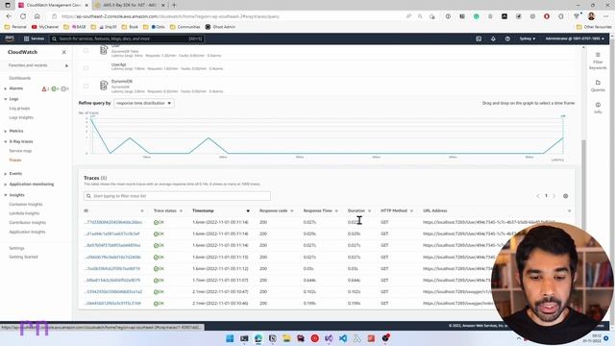
Task: Open browser settings and more menu
Action: [x=606, y=16]
